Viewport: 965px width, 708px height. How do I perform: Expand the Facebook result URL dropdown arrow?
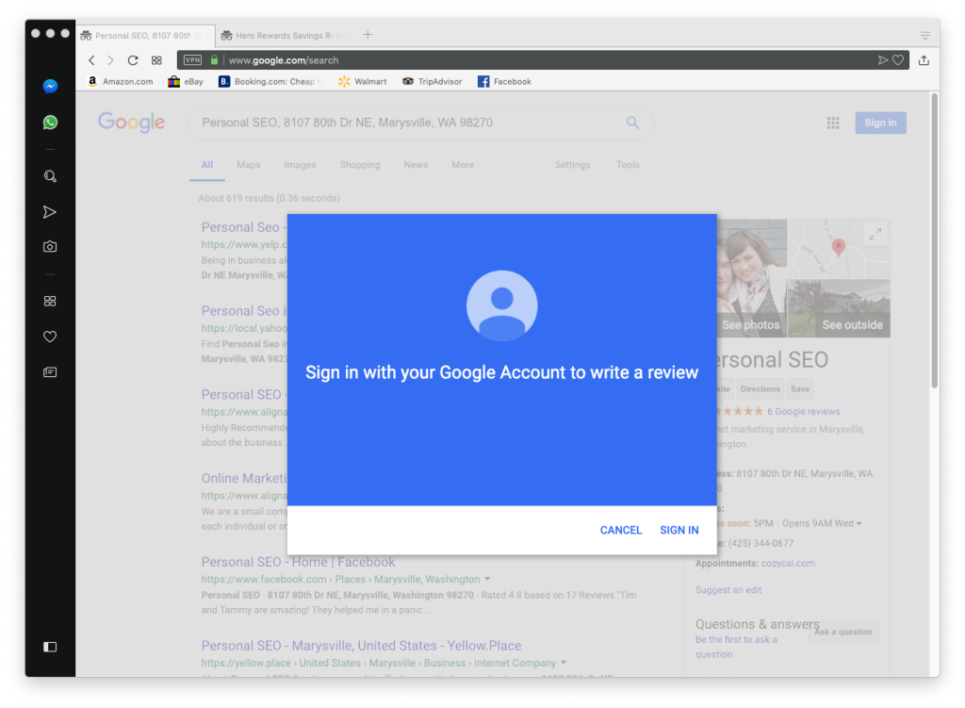(x=487, y=580)
